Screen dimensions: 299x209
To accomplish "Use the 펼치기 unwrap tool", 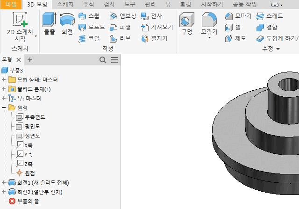I will [154, 38].
